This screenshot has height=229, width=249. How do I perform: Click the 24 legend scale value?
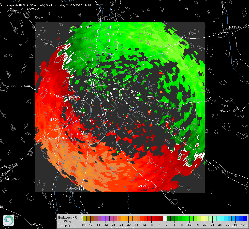212,225
